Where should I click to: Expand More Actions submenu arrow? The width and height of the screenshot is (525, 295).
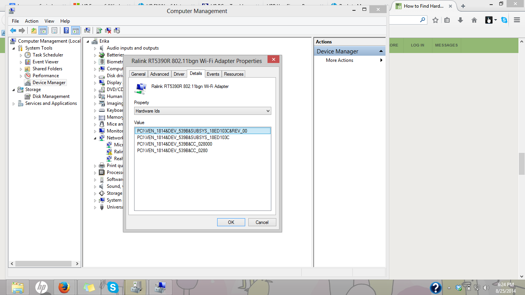(381, 60)
